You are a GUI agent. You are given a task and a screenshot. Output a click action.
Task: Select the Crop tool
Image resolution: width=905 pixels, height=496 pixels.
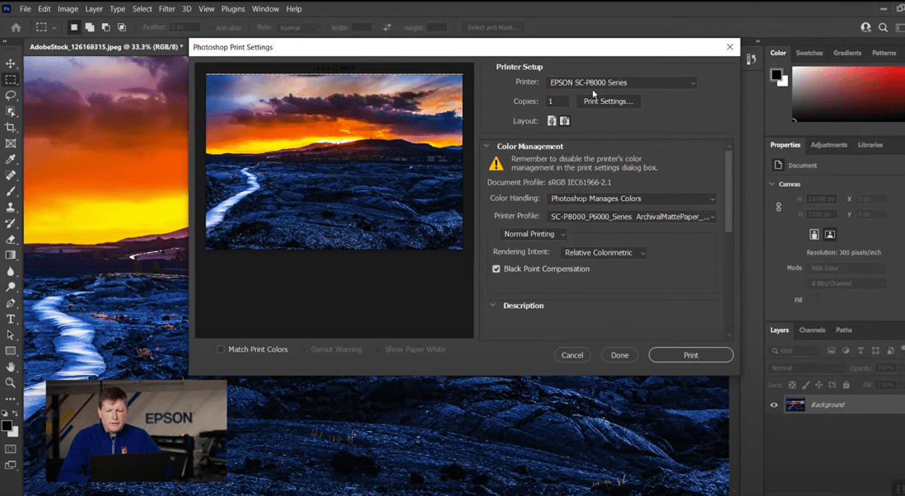coord(11,128)
